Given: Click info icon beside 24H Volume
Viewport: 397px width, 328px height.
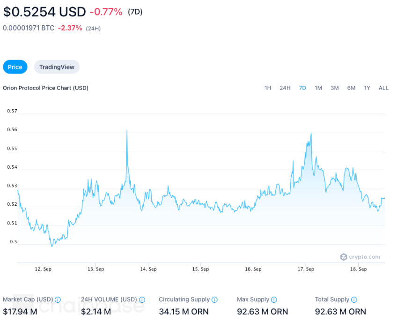Looking at the screenshot, I should click(x=142, y=300).
